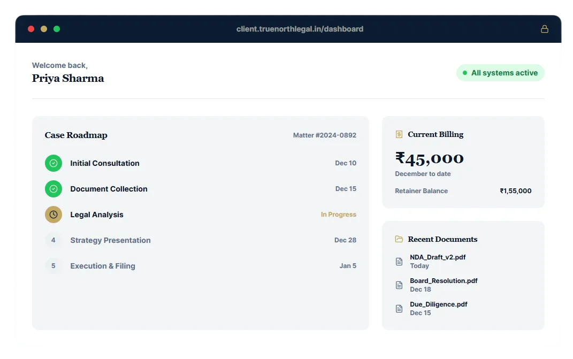Select step 5 circle for Execution & Filing
This screenshot has height=359, width=573.
pos(54,266)
